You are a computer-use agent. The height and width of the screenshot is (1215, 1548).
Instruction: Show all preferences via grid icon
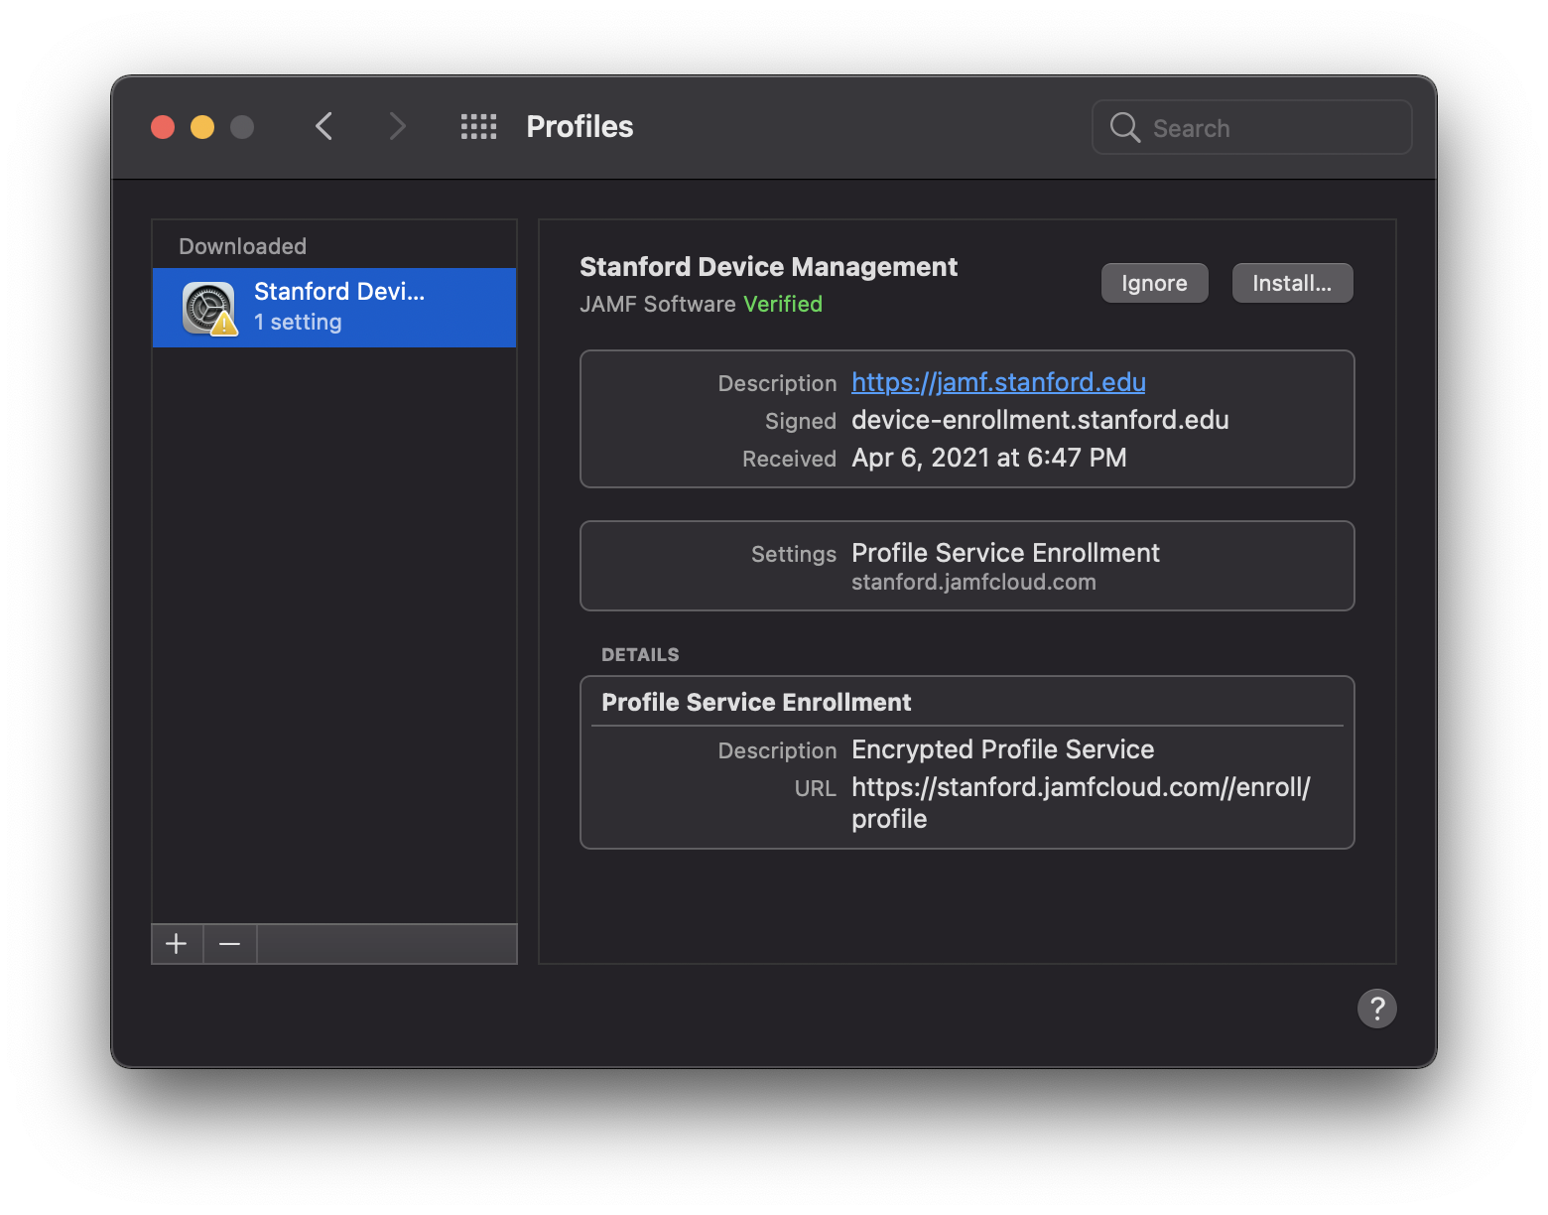point(478,127)
